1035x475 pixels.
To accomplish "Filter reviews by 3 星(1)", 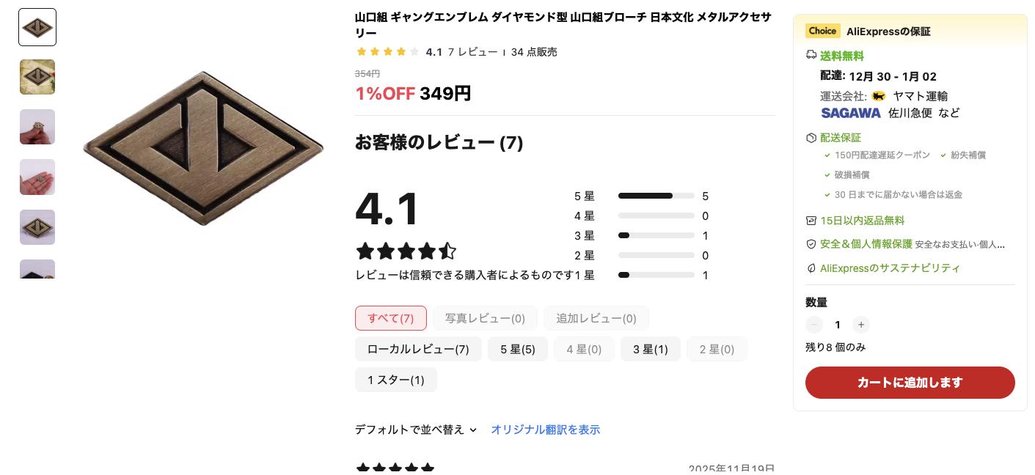I will tap(651, 350).
